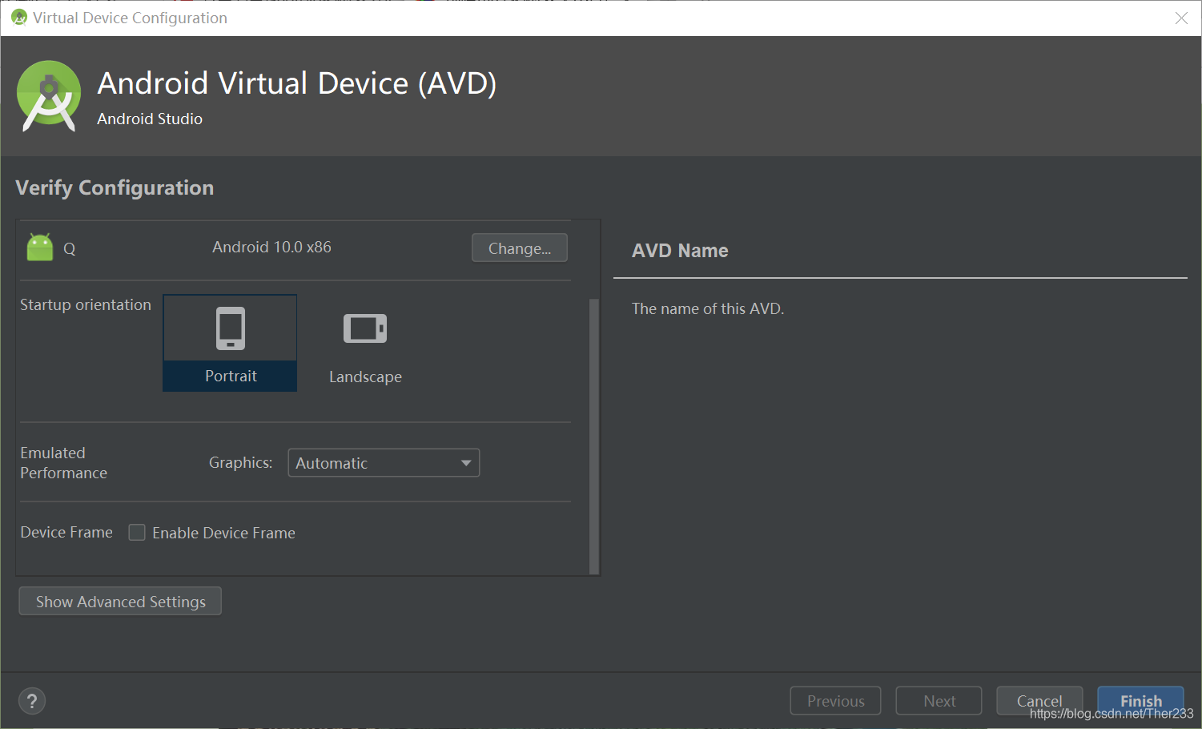Enable the Device Frame checkbox
Screen dimensions: 1202x729
pos(137,533)
